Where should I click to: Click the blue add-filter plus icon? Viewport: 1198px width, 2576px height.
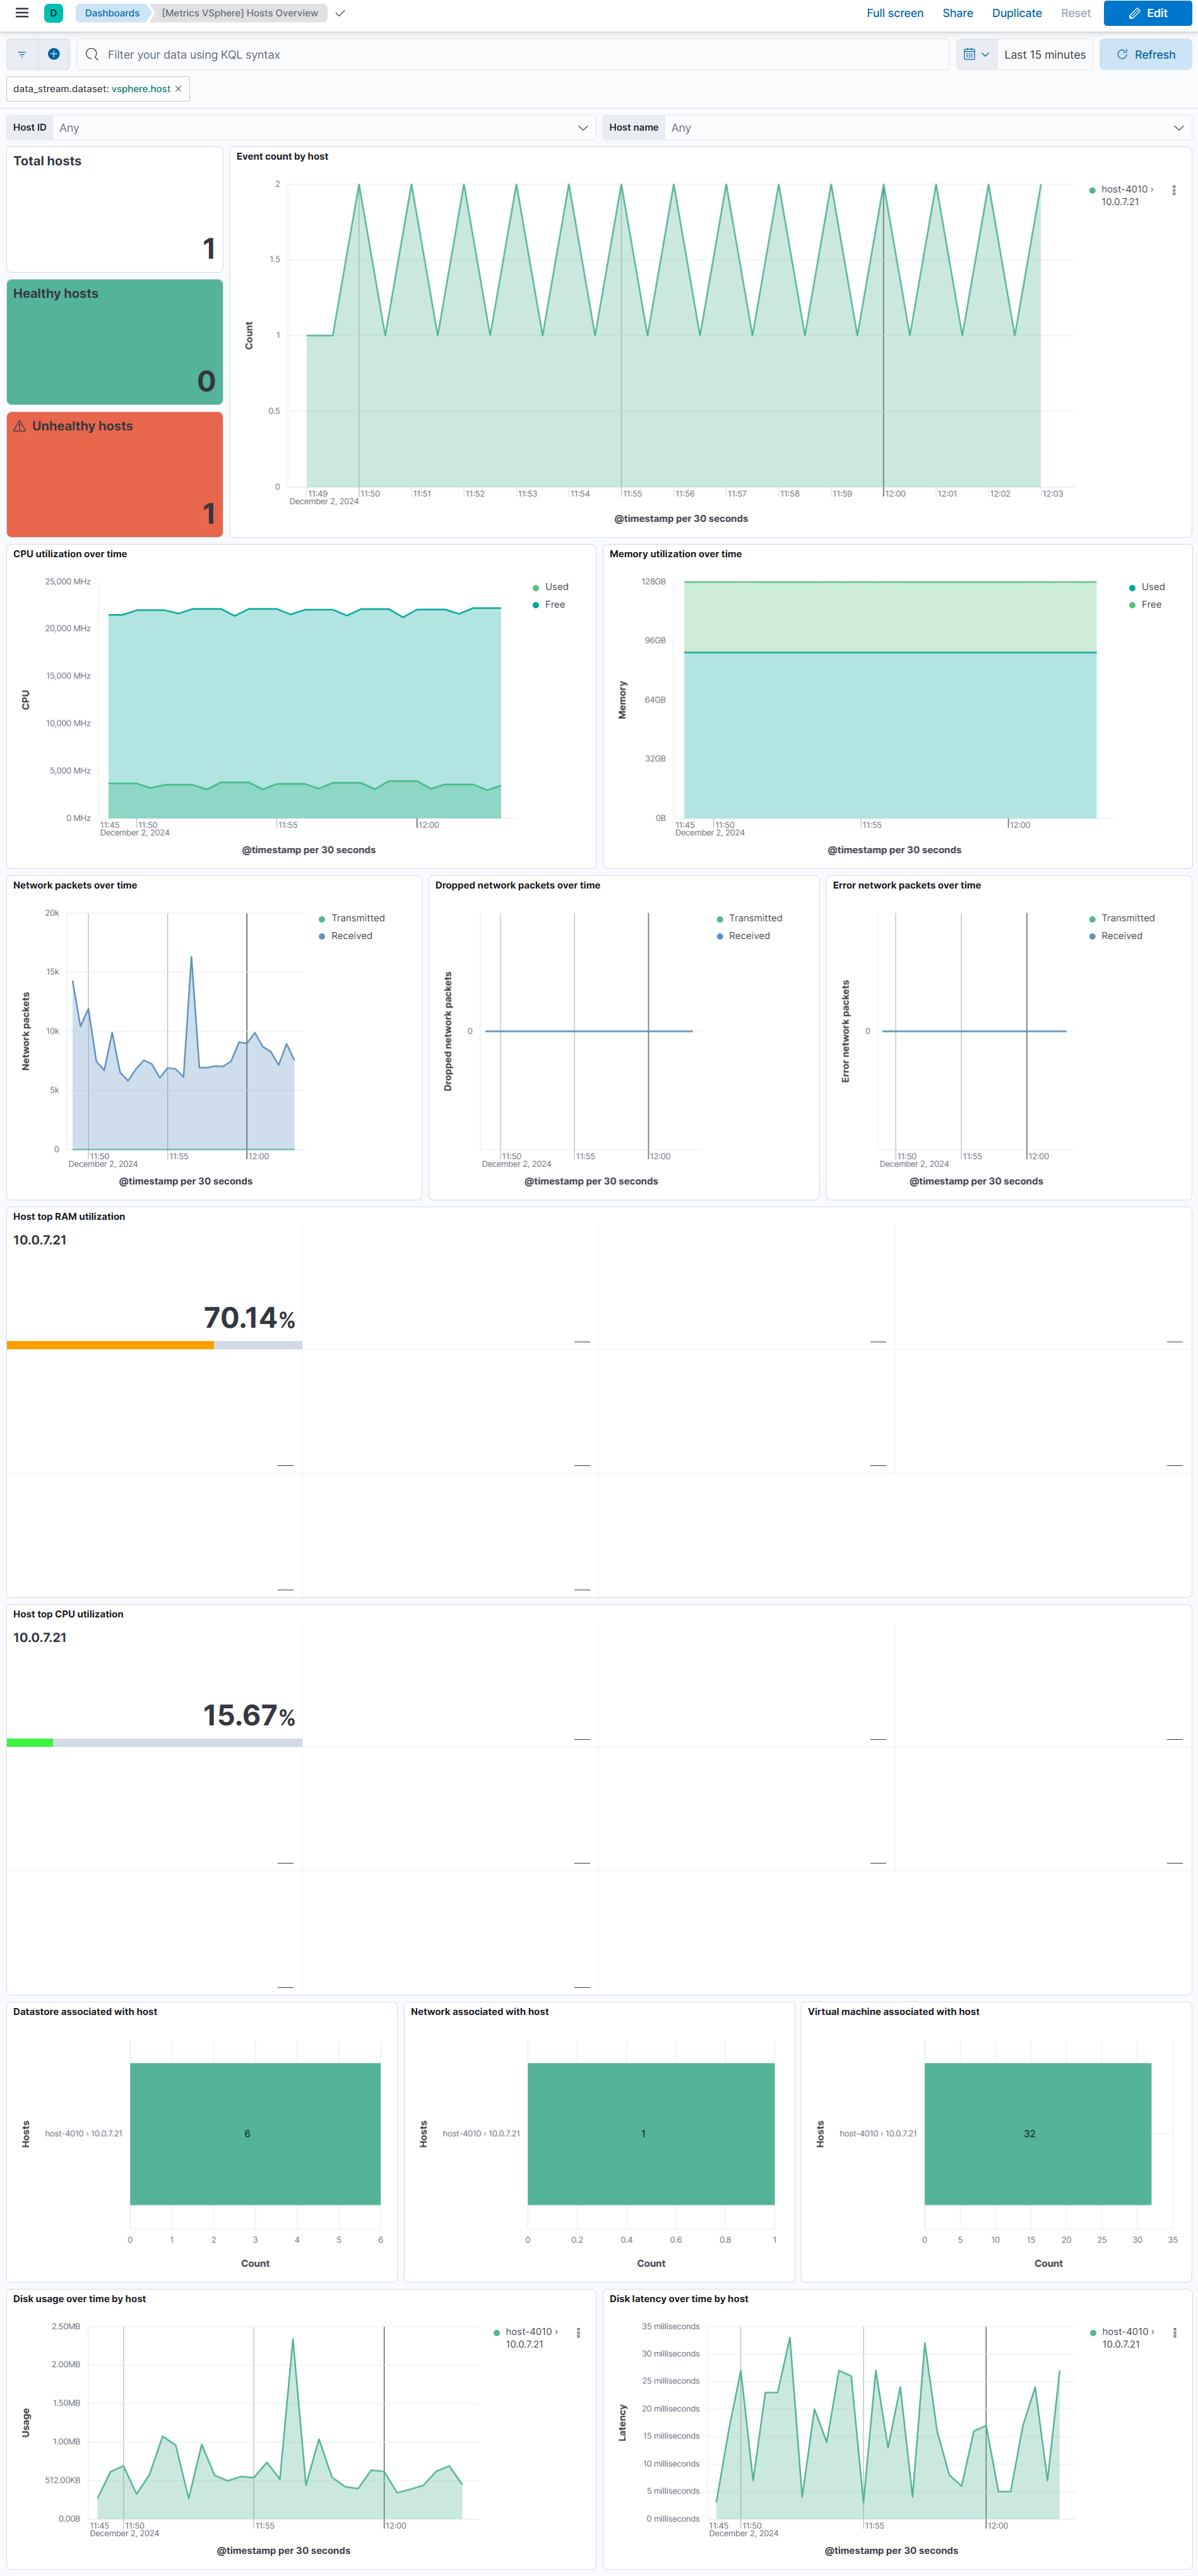(54, 54)
